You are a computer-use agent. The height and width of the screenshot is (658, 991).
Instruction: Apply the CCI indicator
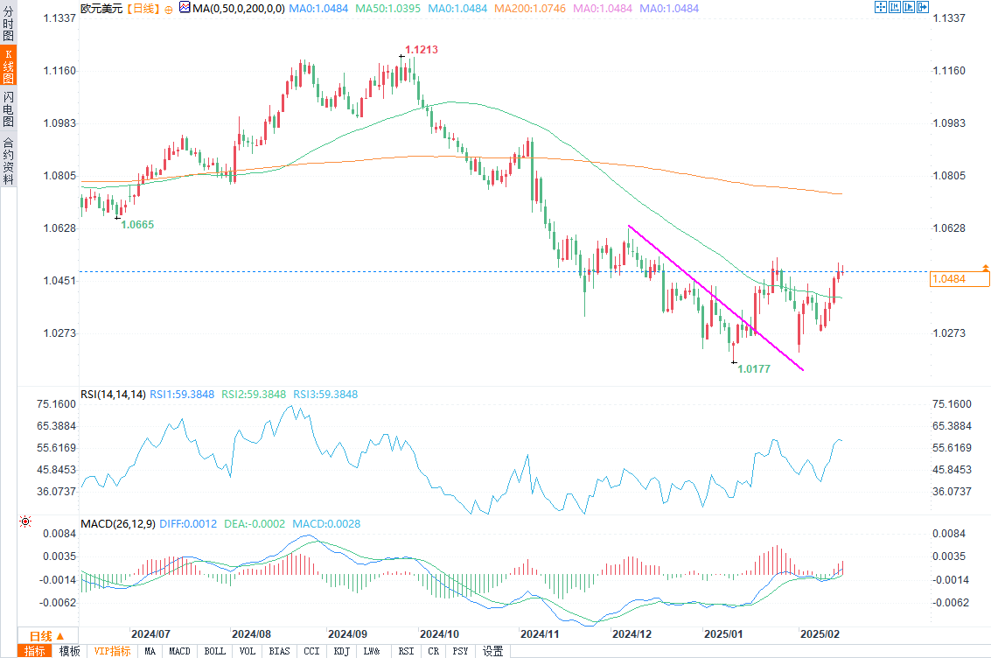pos(311,651)
